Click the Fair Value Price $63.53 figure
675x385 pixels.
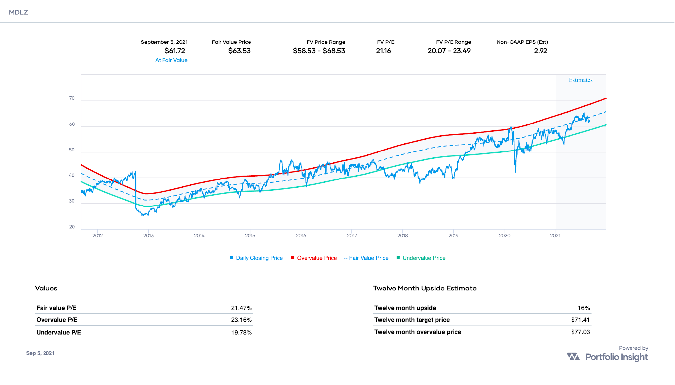click(239, 51)
